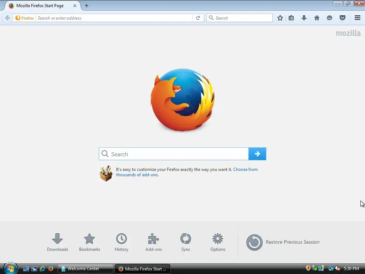Open Bookmarks from the bottom launcher
Viewport: 365px width, 274px height.
tap(89, 242)
